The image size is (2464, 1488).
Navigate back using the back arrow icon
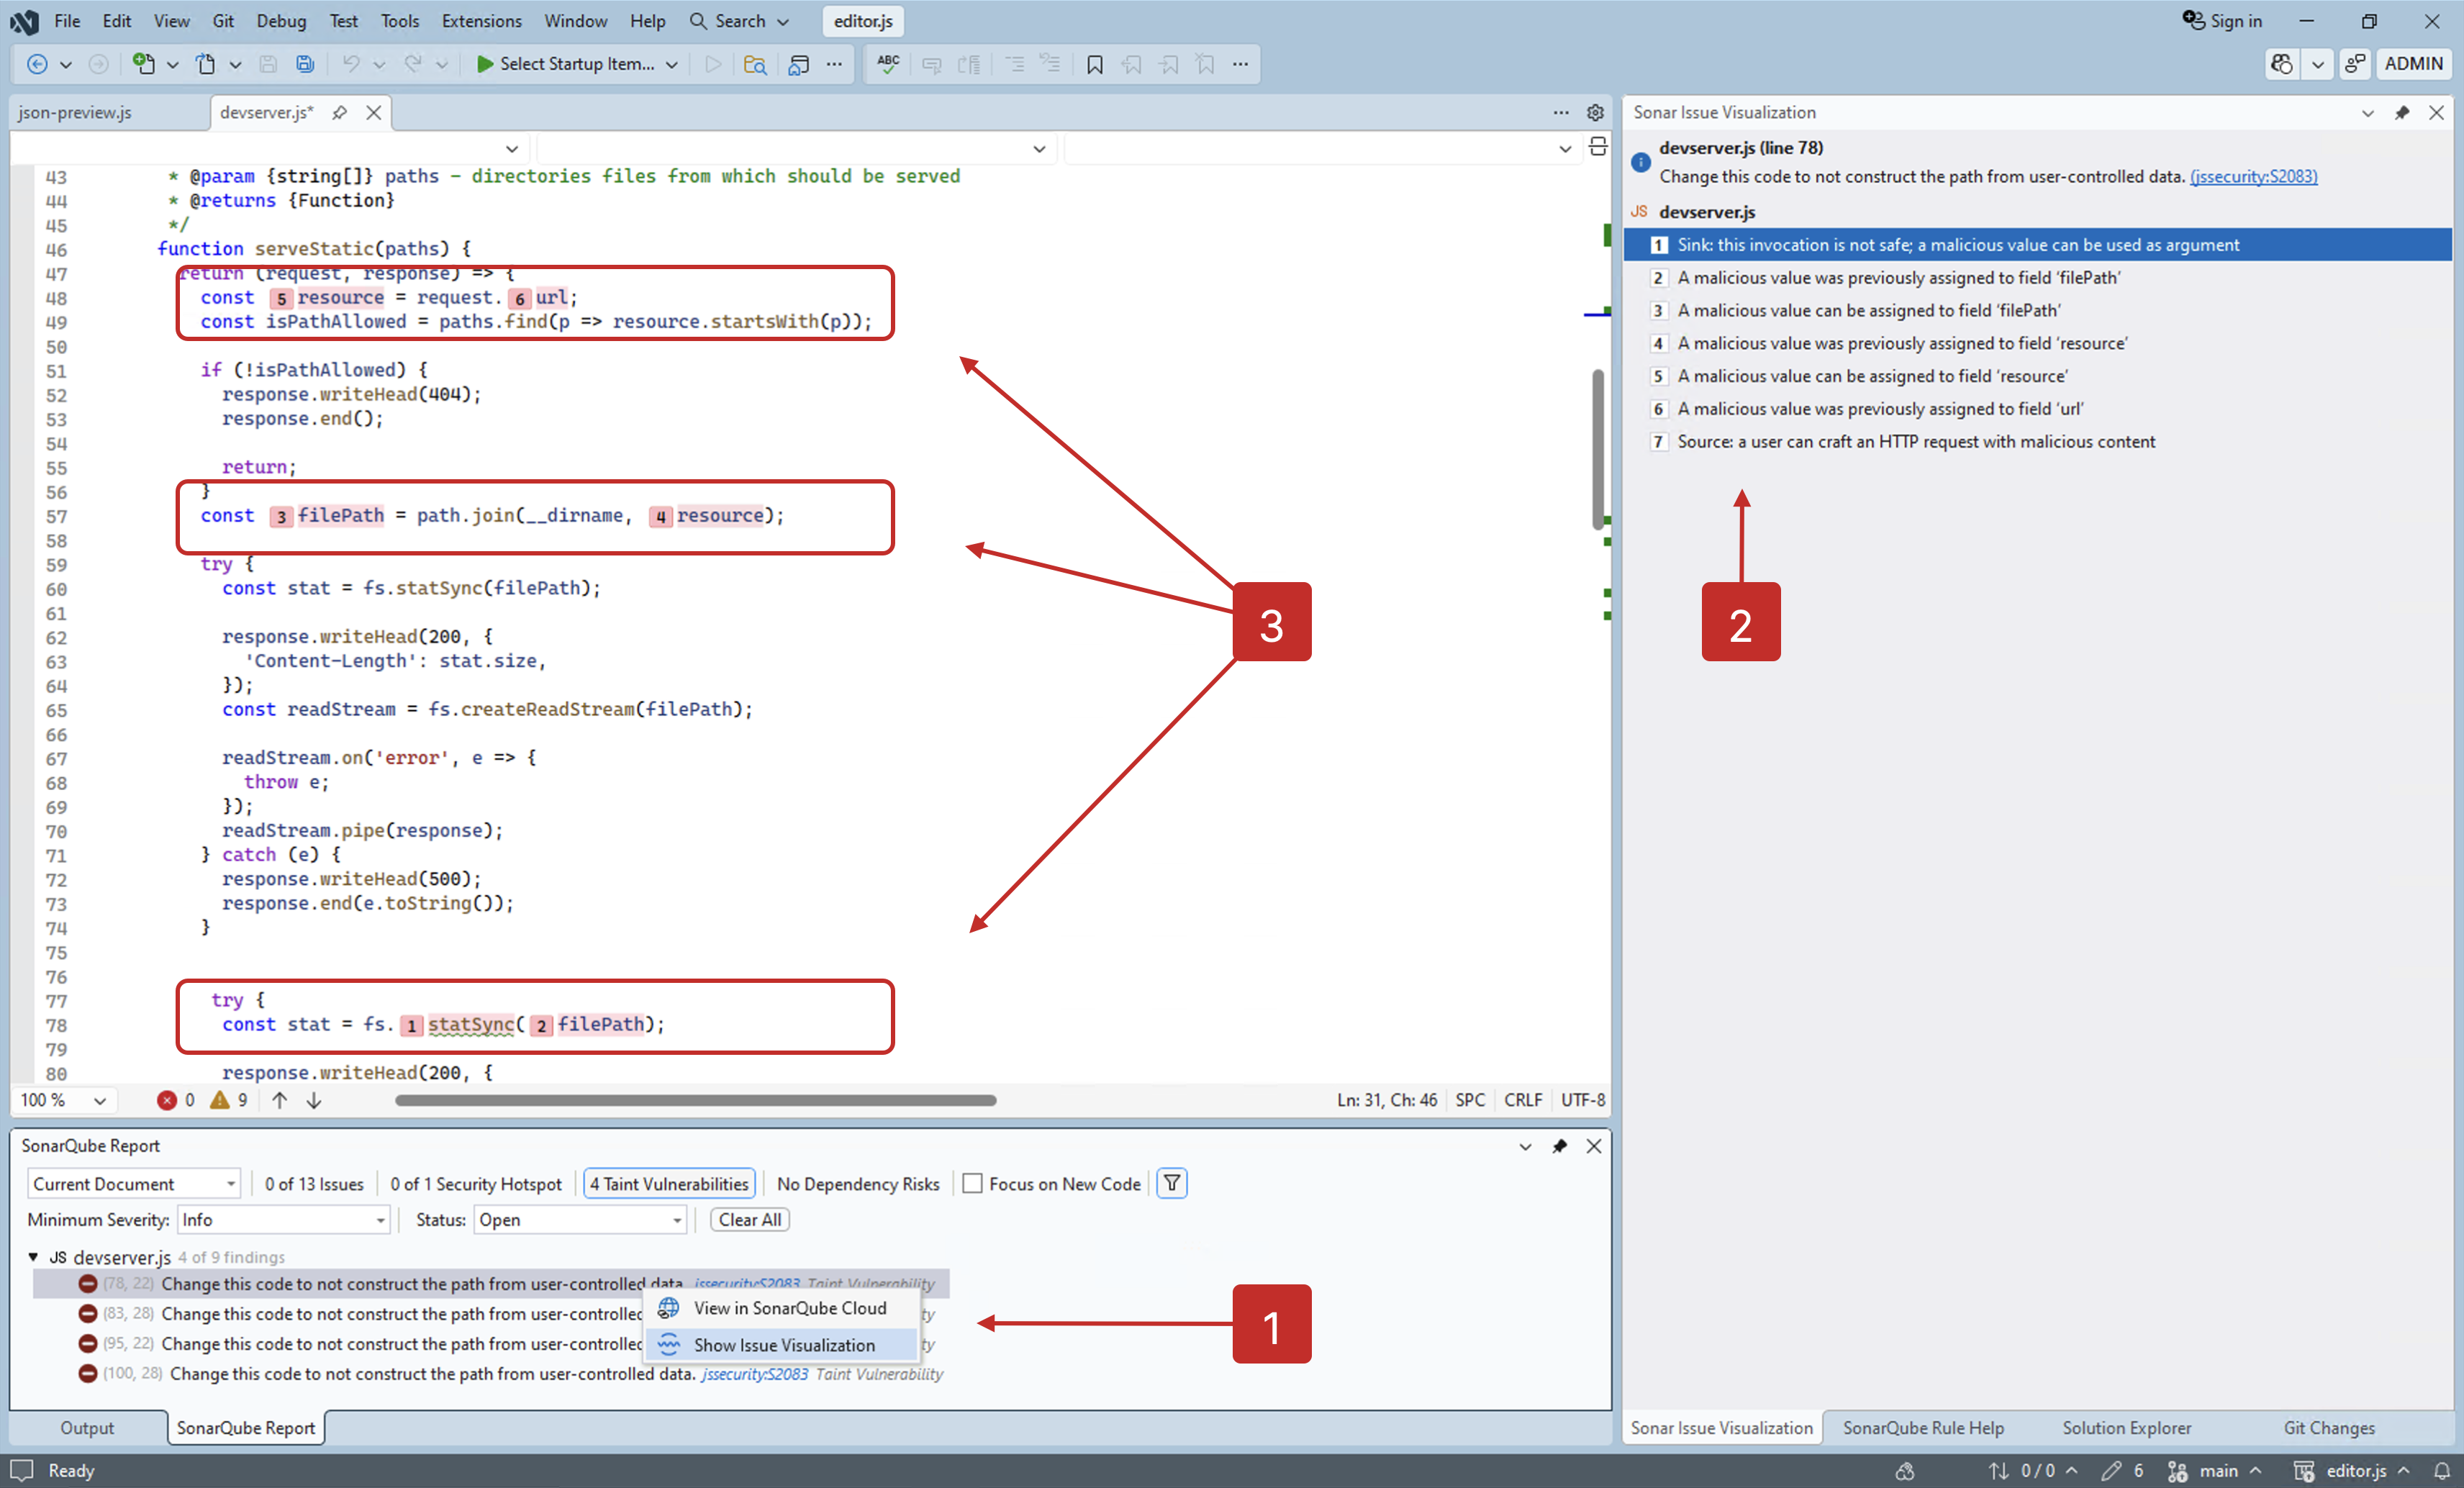coord(37,64)
